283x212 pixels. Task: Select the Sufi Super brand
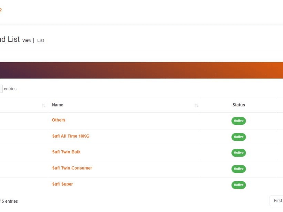coord(62,184)
